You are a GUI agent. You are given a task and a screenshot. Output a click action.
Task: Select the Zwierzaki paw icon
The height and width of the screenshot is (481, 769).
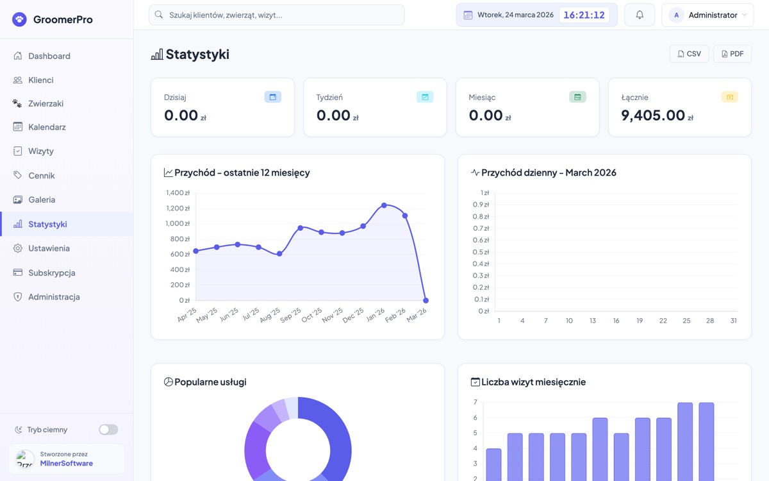pos(16,103)
